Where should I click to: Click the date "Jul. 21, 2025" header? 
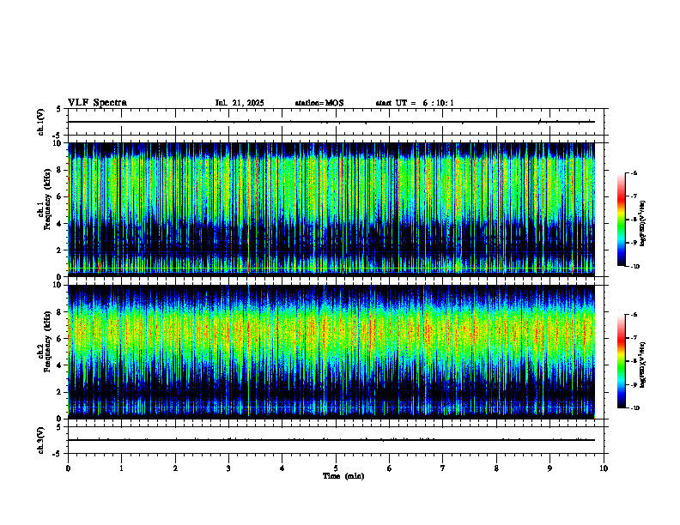pyautogui.click(x=240, y=103)
